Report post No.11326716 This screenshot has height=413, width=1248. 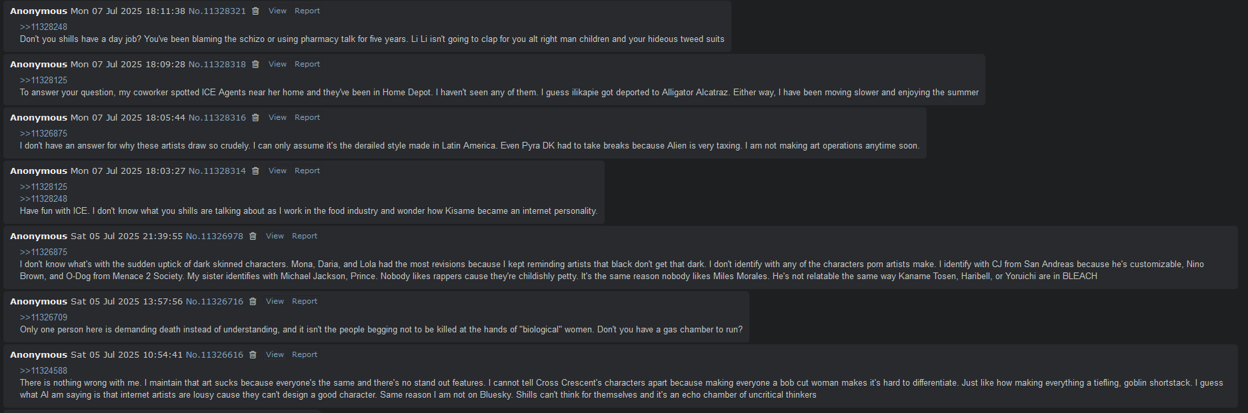(305, 302)
